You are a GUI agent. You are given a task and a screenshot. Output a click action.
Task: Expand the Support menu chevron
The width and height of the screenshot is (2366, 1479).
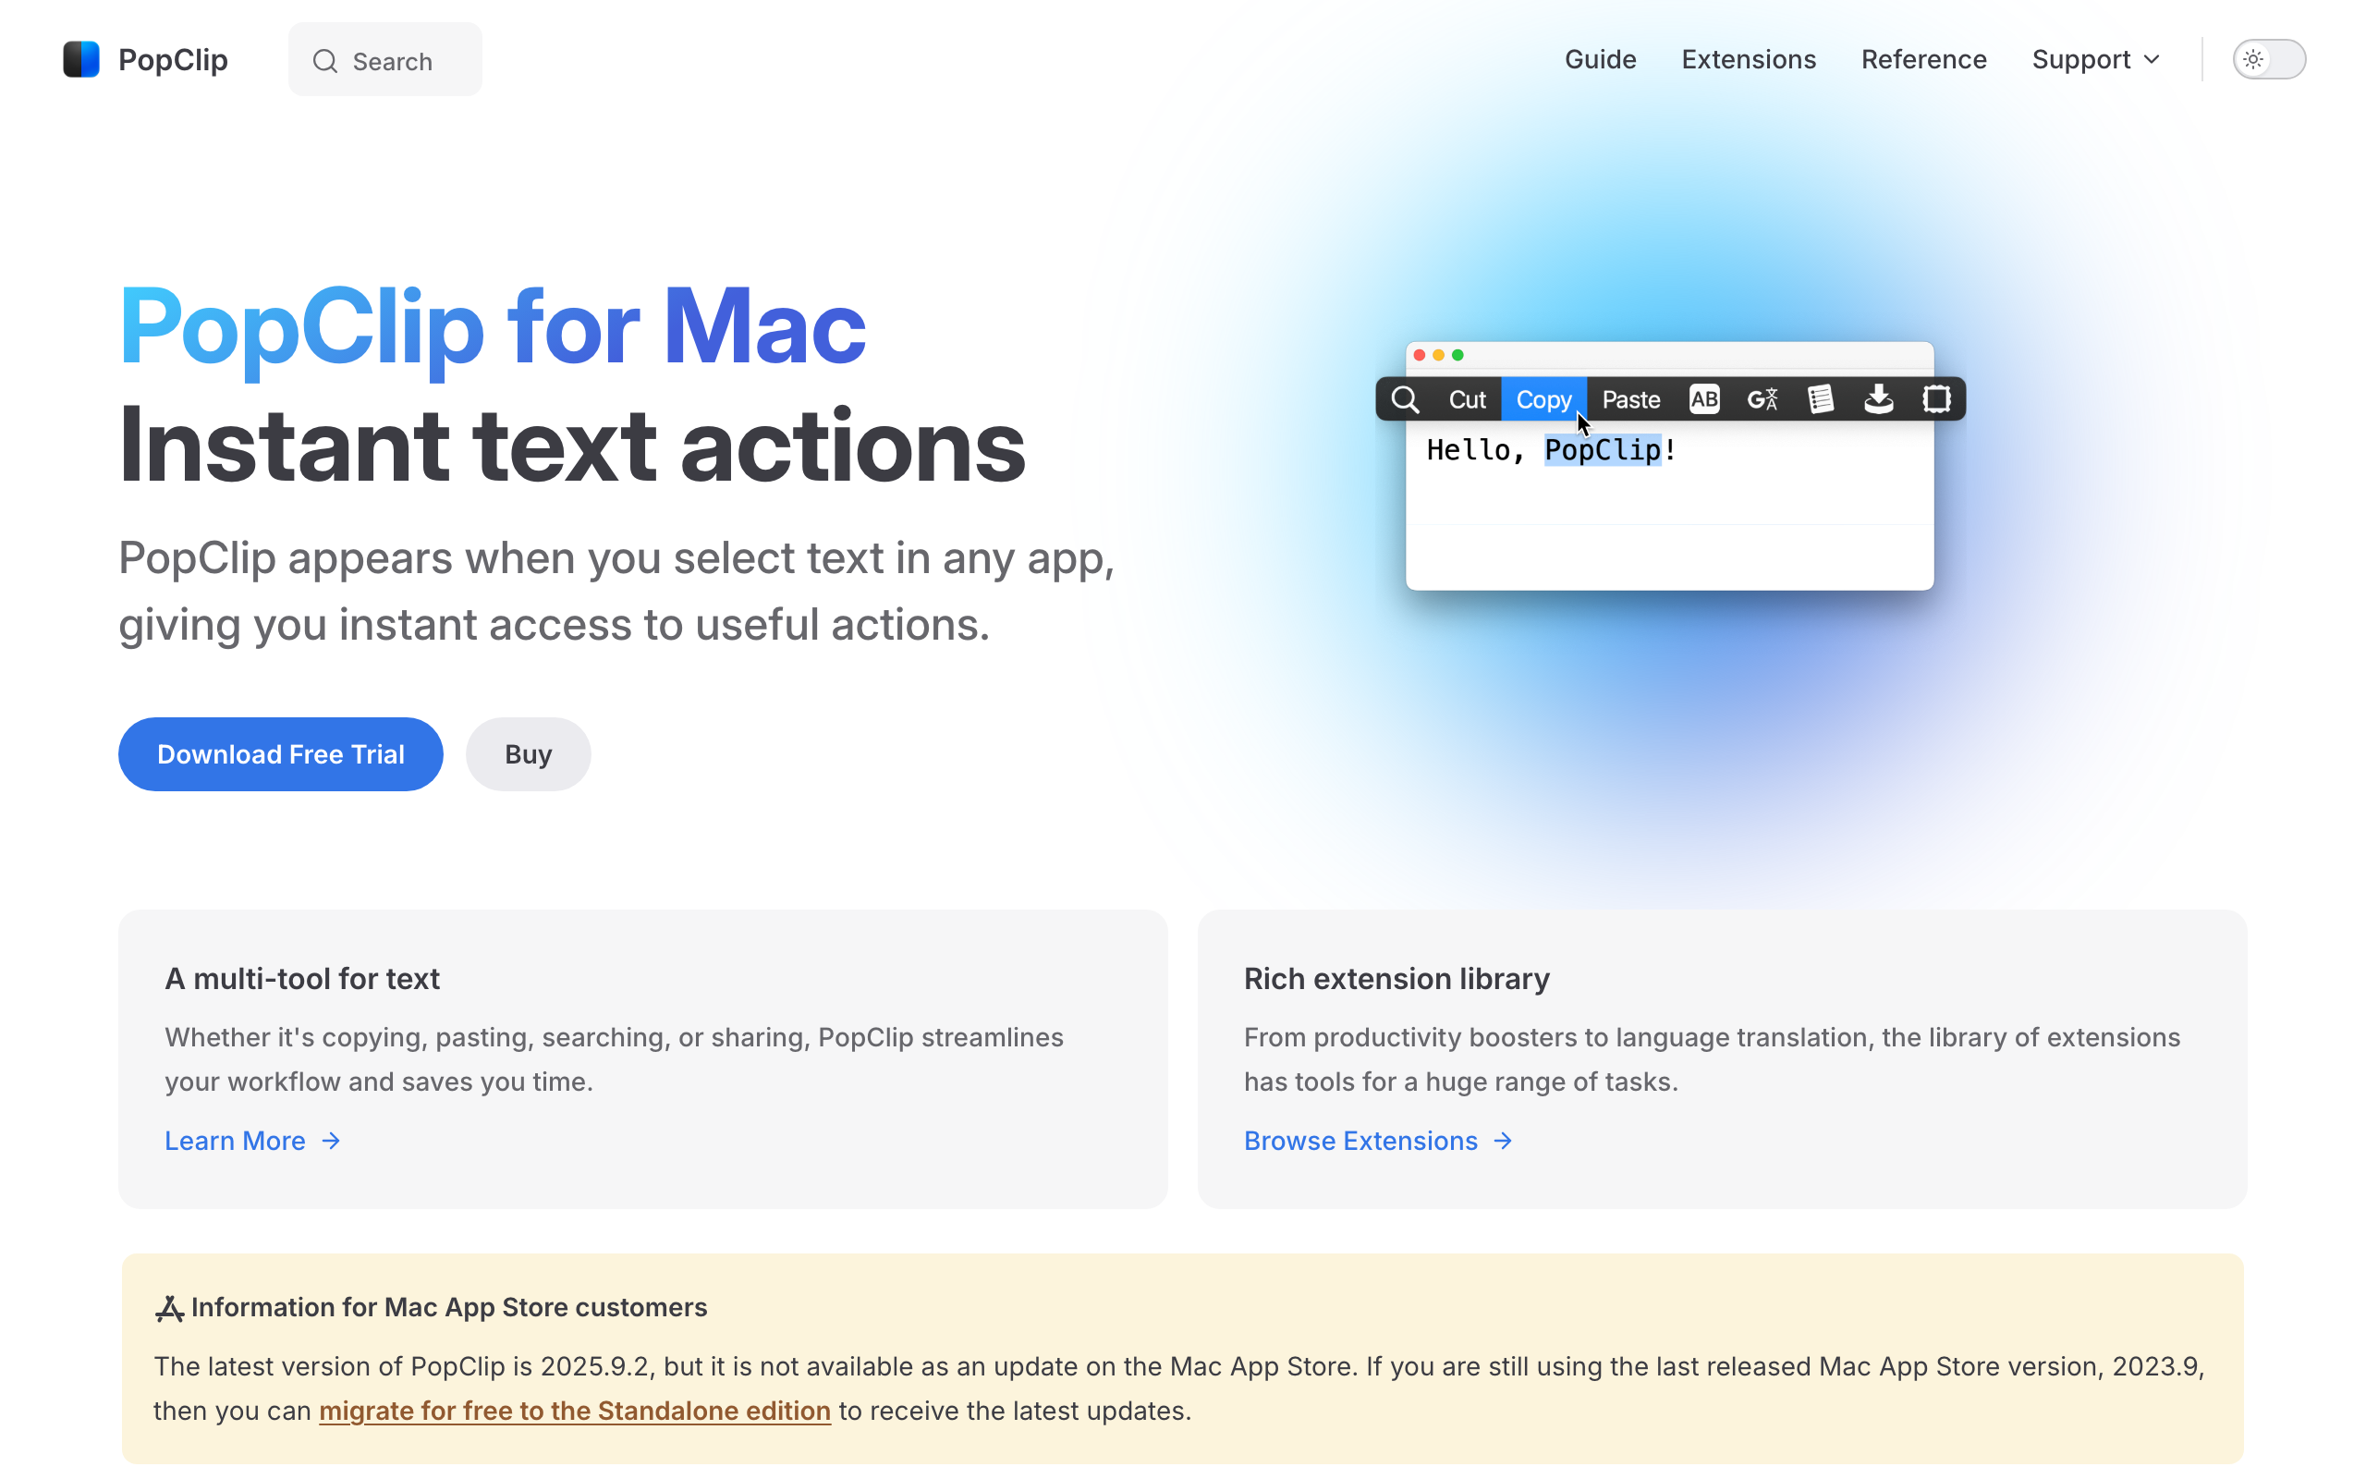pos(2151,60)
